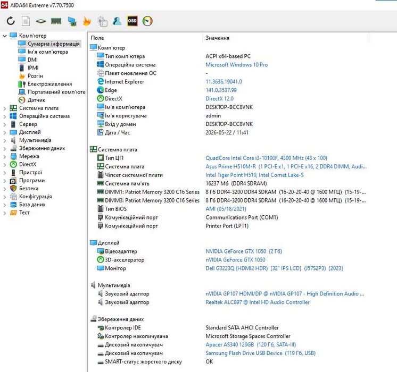Select Електроживлення in the tree
The height and width of the screenshot is (372, 397).
[49, 84]
